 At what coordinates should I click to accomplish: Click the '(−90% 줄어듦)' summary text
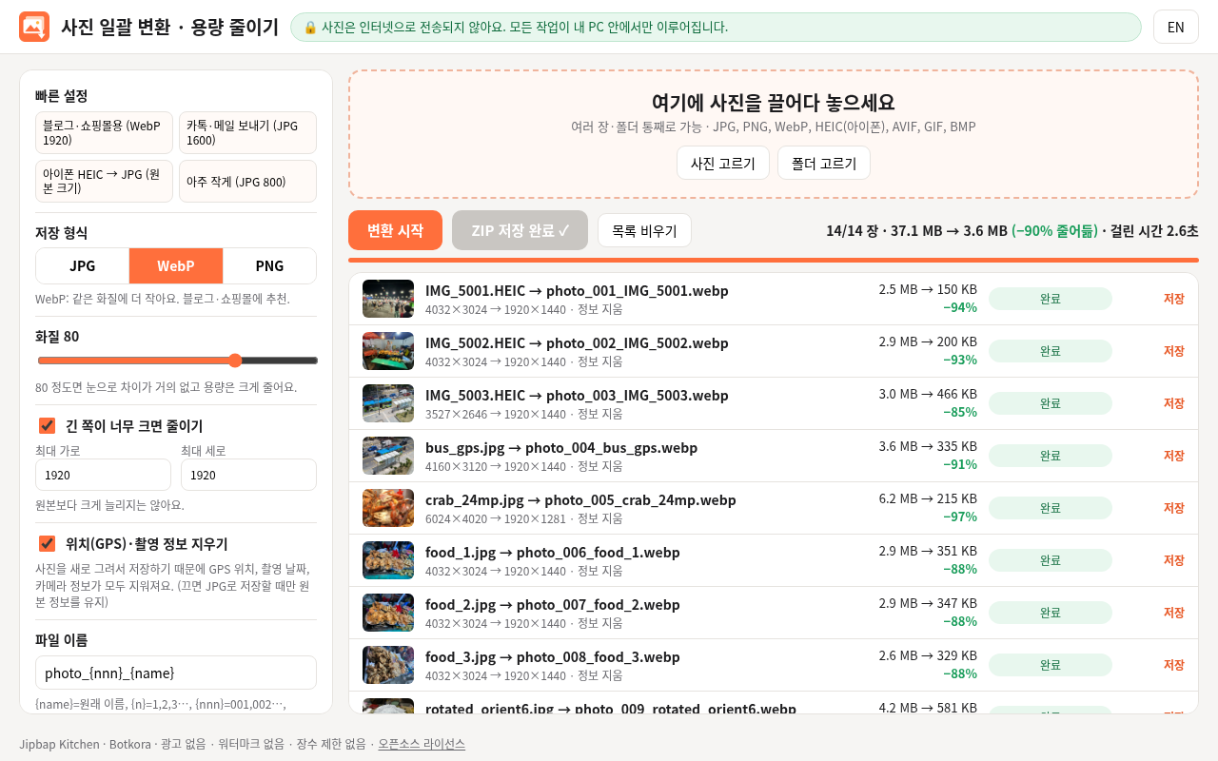pyautogui.click(x=1054, y=230)
